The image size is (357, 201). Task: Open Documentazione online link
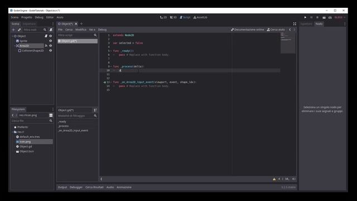[x=248, y=30]
